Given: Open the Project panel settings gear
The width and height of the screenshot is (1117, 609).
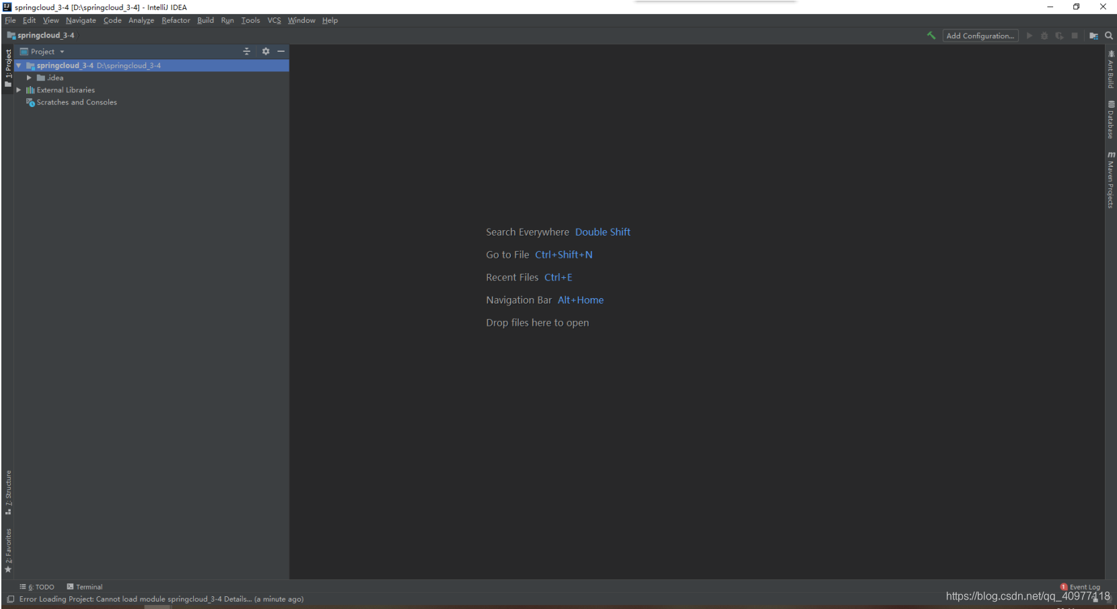Looking at the screenshot, I should [x=266, y=51].
